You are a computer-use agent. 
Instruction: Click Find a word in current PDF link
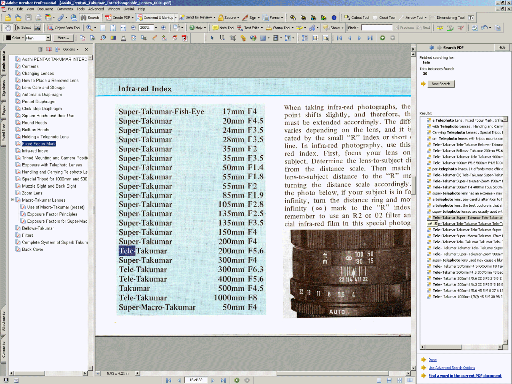pos(465,376)
